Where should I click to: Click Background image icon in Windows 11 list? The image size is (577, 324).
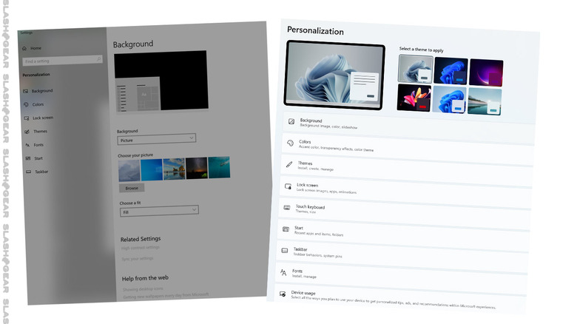click(x=291, y=121)
